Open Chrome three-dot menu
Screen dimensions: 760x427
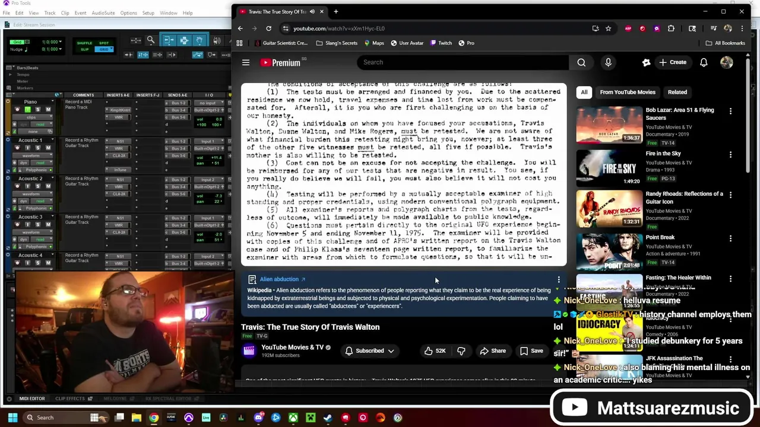742,28
